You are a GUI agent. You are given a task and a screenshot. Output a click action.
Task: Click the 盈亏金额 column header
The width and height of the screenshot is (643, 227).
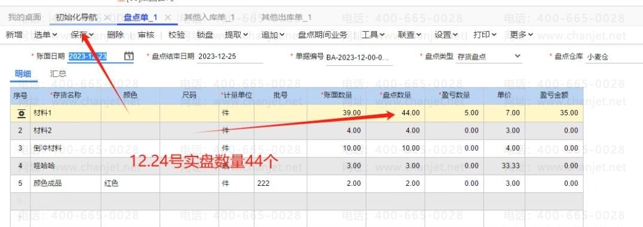pos(554,96)
